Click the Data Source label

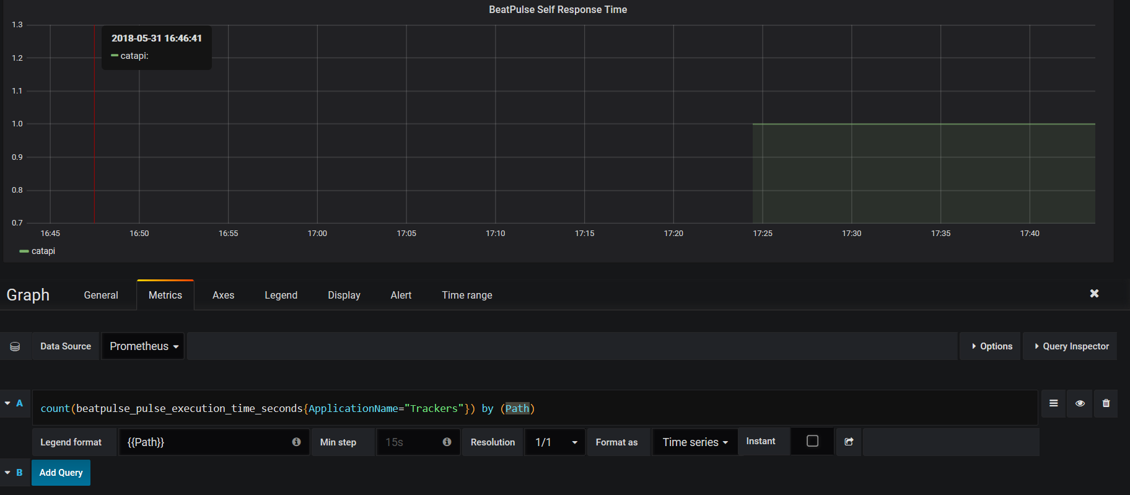pyautogui.click(x=66, y=346)
